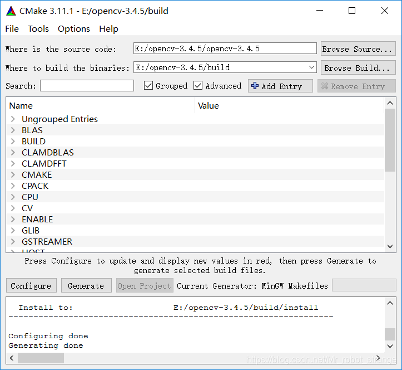402x370 pixels.
Task: Click 'Current Generator: MinGW Makefiles' label
Action: 252,286
